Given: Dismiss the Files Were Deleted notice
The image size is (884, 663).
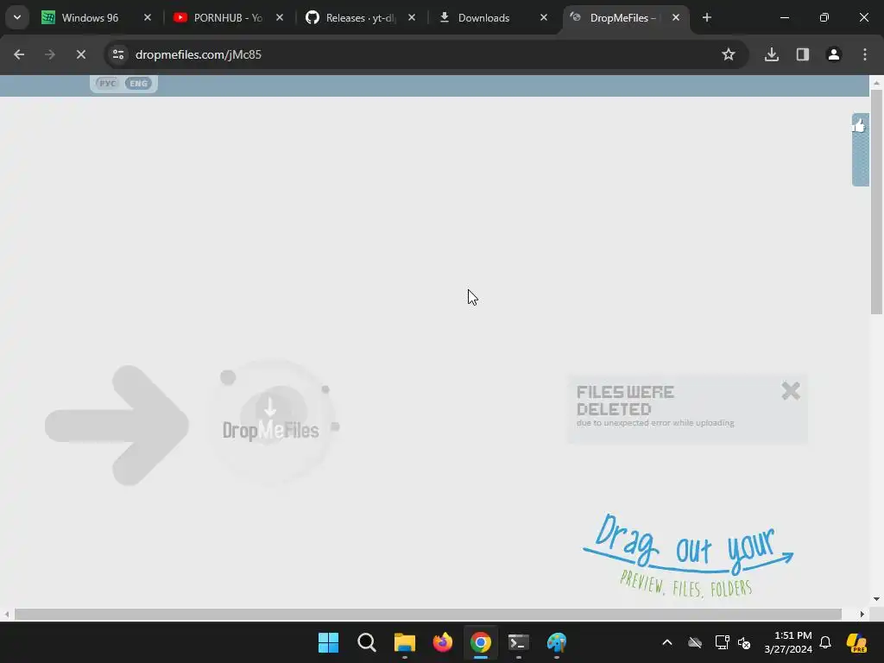Looking at the screenshot, I should (791, 391).
